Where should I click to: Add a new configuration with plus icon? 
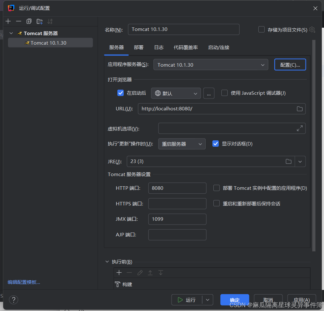[x=8, y=21]
